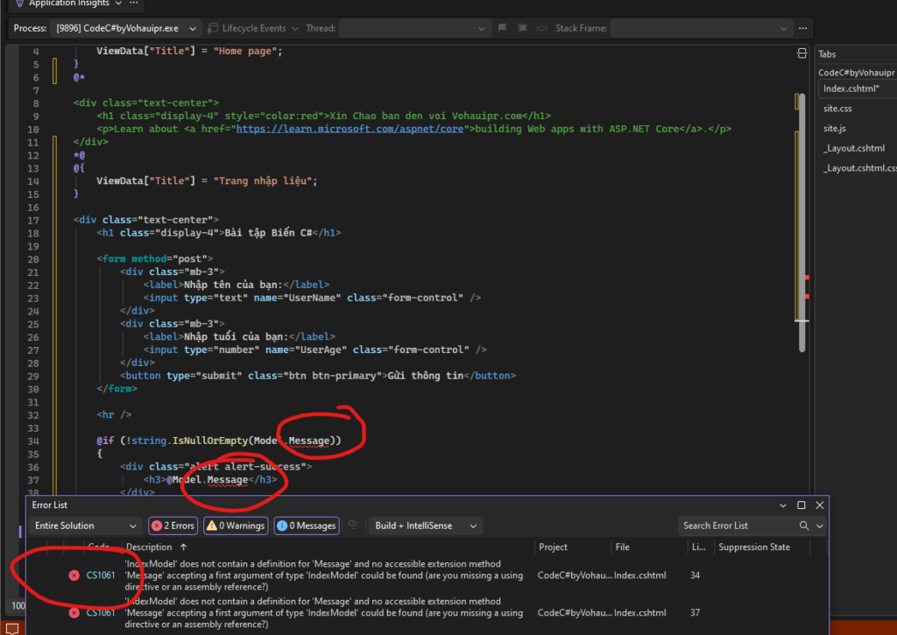The height and width of the screenshot is (635, 897).
Task: Open the Build + IntelliSense dropdown
Action: pos(425,526)
